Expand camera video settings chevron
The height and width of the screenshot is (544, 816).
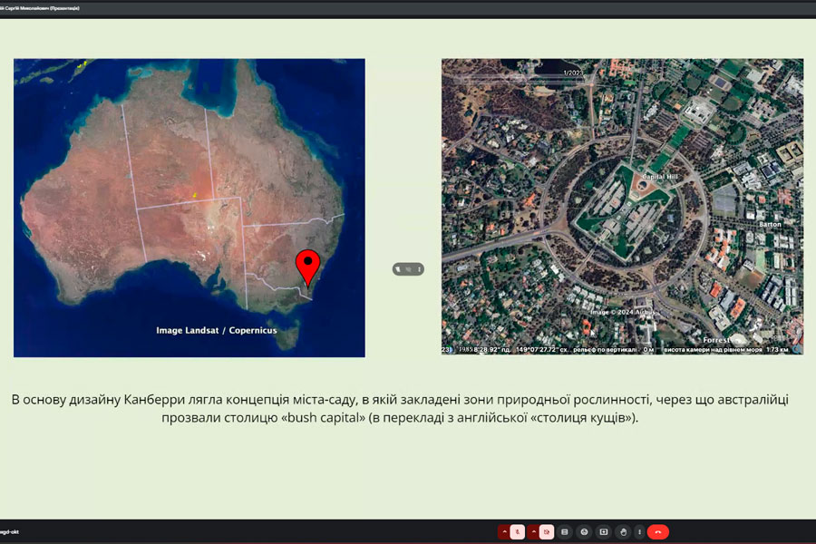click(x=534, y=531)
